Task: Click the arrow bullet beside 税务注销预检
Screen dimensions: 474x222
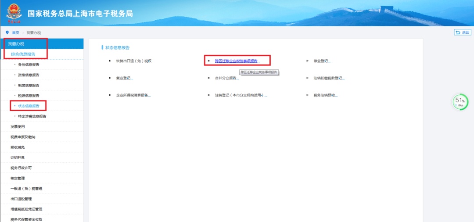Action: [307, 95]
